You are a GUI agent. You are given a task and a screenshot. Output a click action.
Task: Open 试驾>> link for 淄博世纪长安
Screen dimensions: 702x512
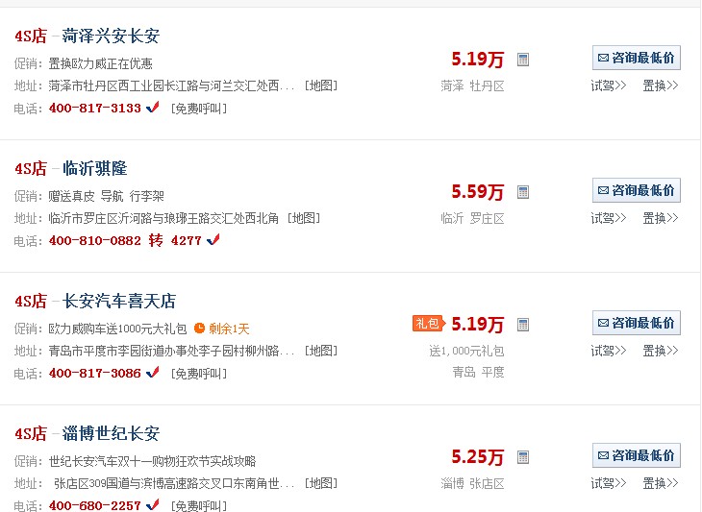609,483
